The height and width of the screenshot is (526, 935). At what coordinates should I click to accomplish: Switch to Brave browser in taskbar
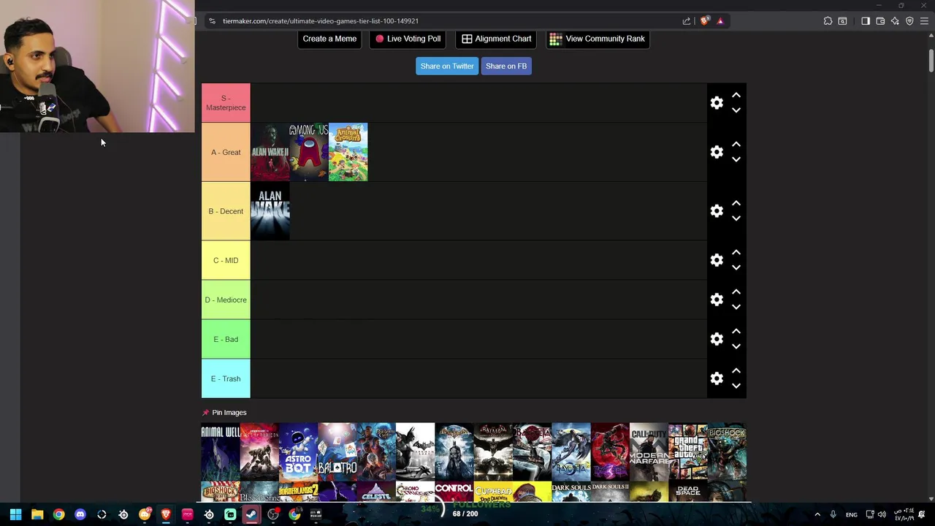166,514
